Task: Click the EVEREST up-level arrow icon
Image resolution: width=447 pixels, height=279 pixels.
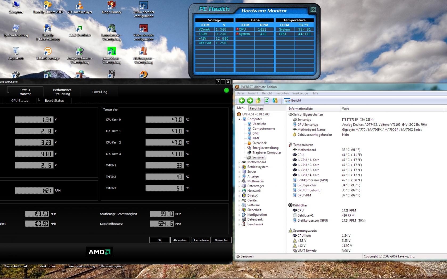Action: coord(258,100)
